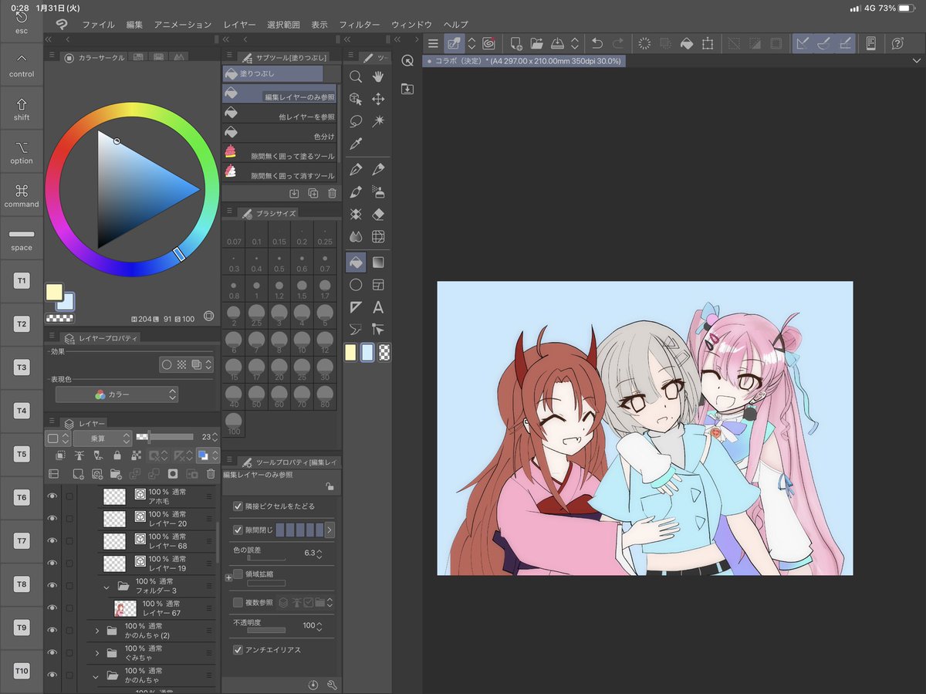Select 隙間無く囲って塗るツール sub tool

click(279, 153)
